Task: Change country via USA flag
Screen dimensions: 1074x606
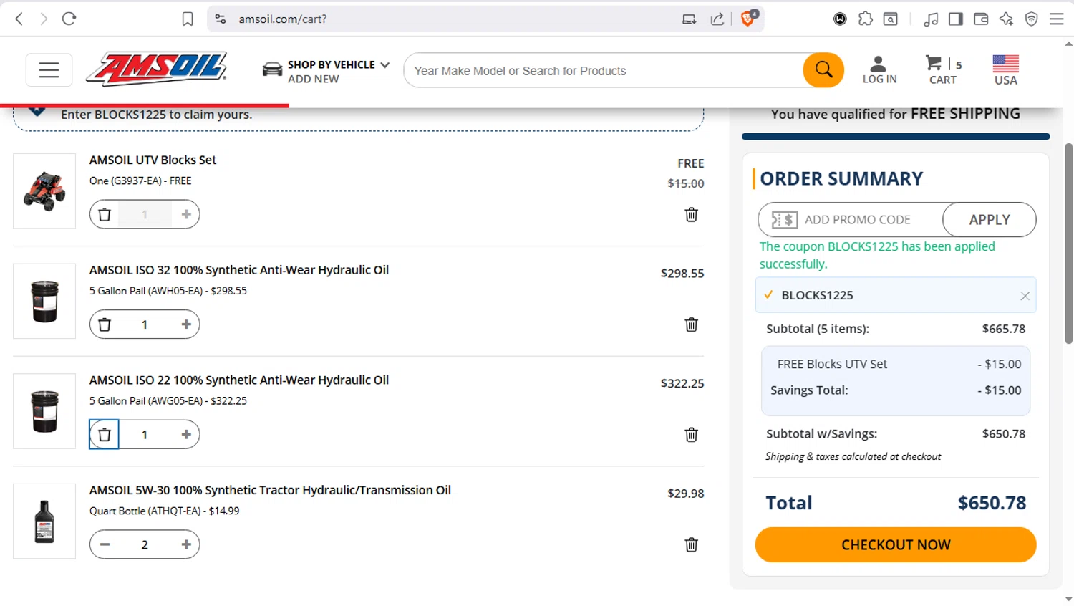Action: [1006, 70]
